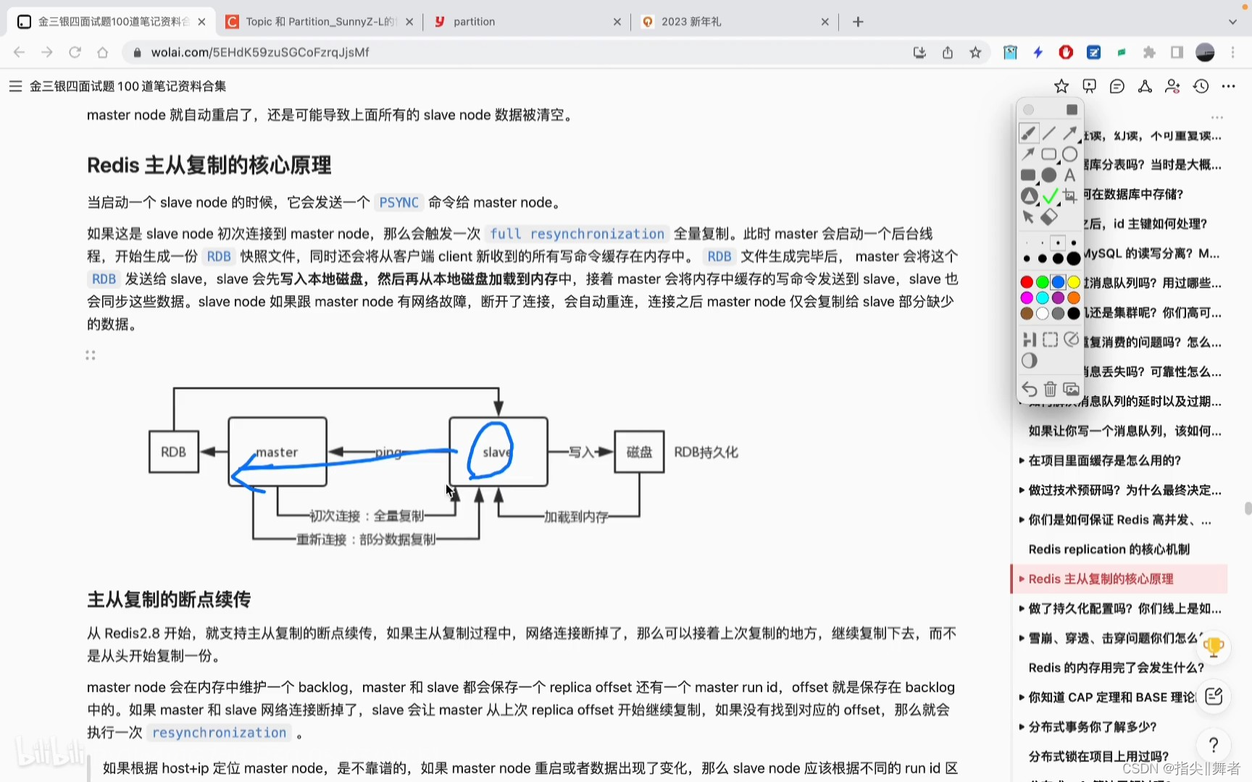Select the thickest brush size dot
The width and height of the screenshot is (1252, 782).
coord(1074,258)
